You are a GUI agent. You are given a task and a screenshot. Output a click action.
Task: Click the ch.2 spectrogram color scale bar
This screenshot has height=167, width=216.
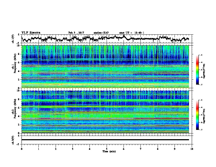(197, 115)
